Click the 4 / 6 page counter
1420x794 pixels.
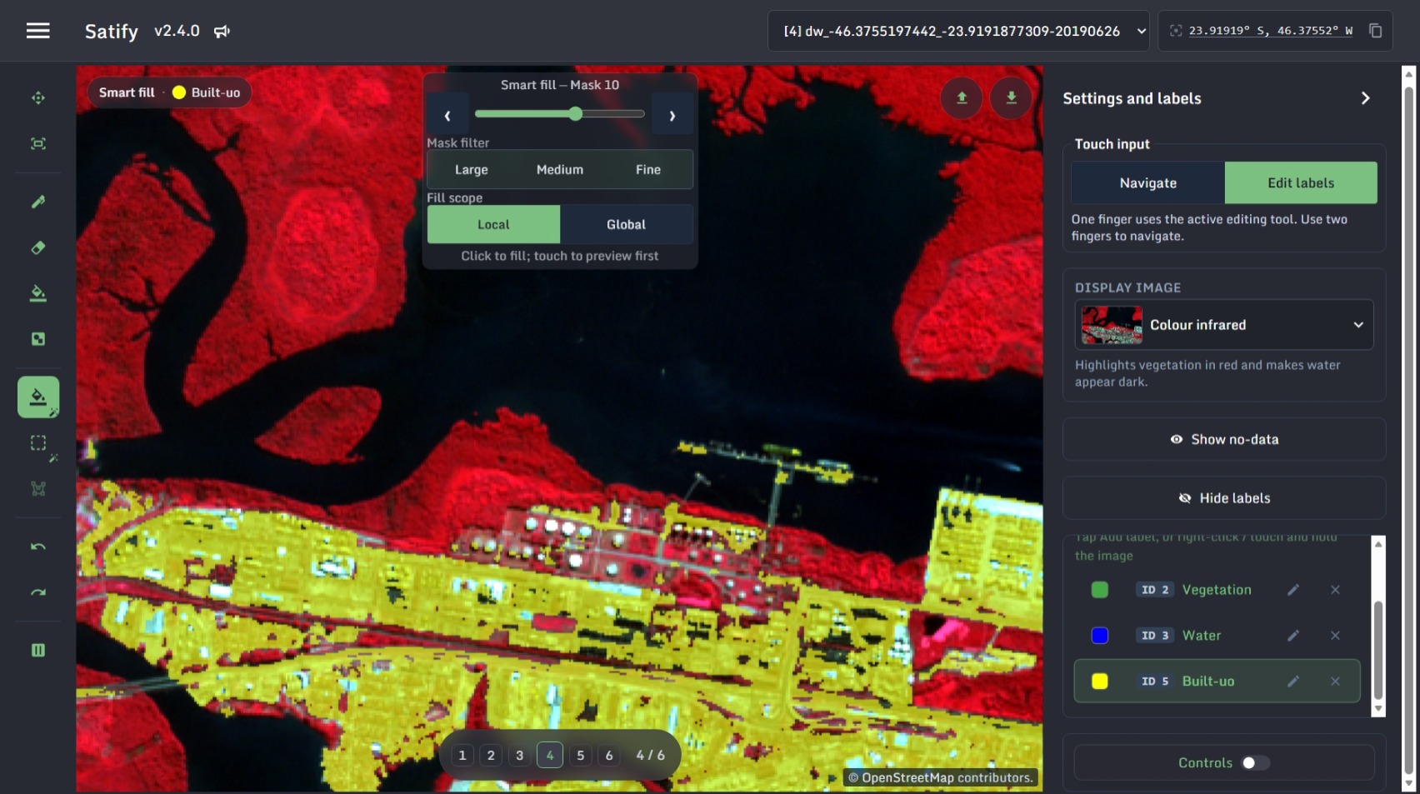[x=650, y=756]
